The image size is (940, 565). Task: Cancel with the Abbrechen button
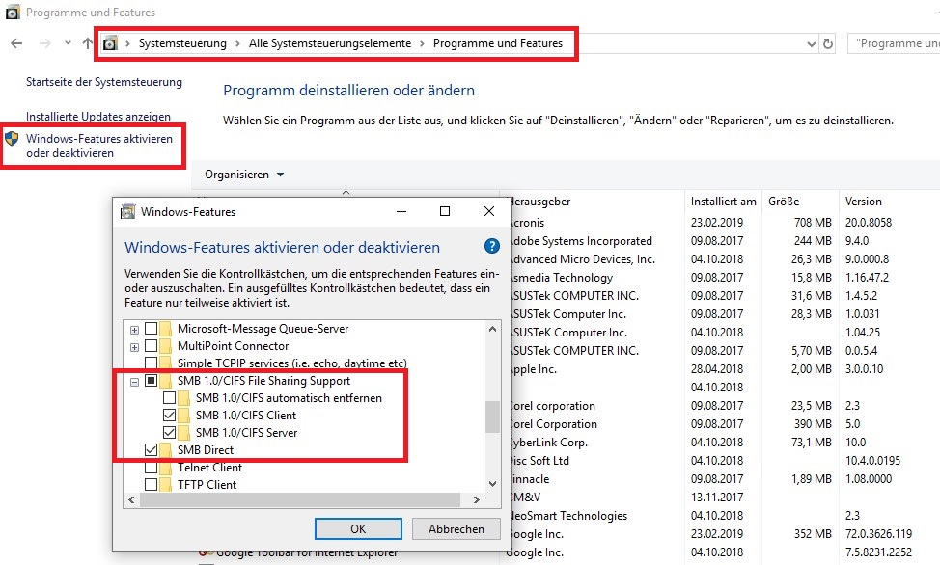(x=456, y=529)
